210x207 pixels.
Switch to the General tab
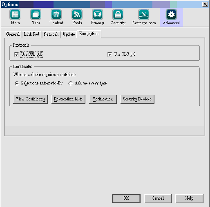coord(13,34)
